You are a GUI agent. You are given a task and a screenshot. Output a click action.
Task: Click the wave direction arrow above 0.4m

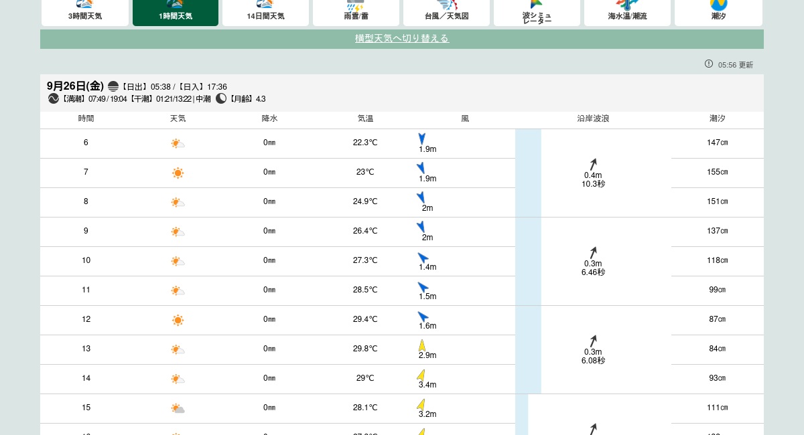point(593,165)
